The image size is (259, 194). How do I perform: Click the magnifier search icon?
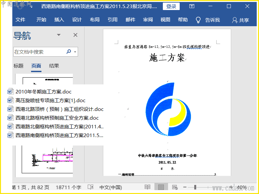69,51
